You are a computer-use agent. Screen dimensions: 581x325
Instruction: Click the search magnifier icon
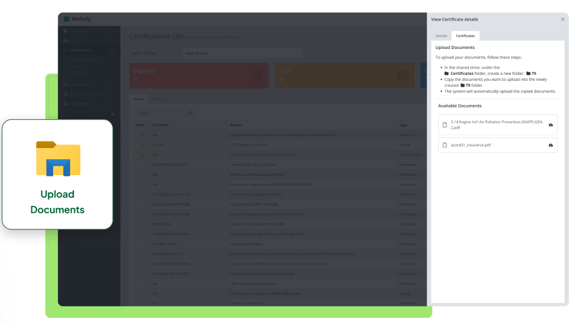point(191,113)
